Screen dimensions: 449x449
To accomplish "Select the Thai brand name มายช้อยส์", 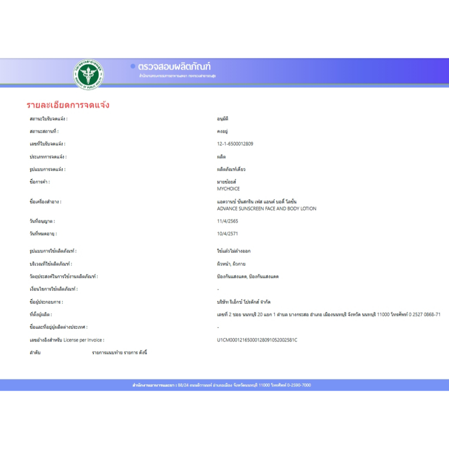I will (x=227, y=182).
